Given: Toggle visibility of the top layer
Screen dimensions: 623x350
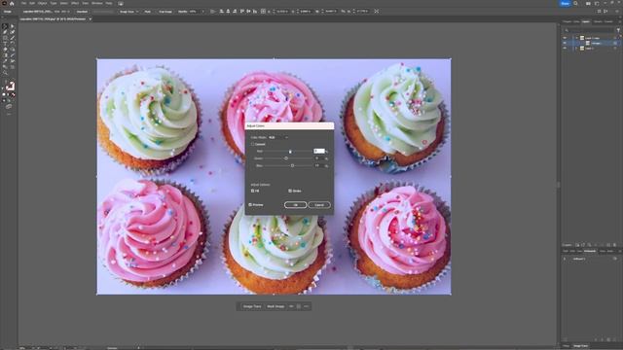Looking at the screenshot, I should [565, 38].
